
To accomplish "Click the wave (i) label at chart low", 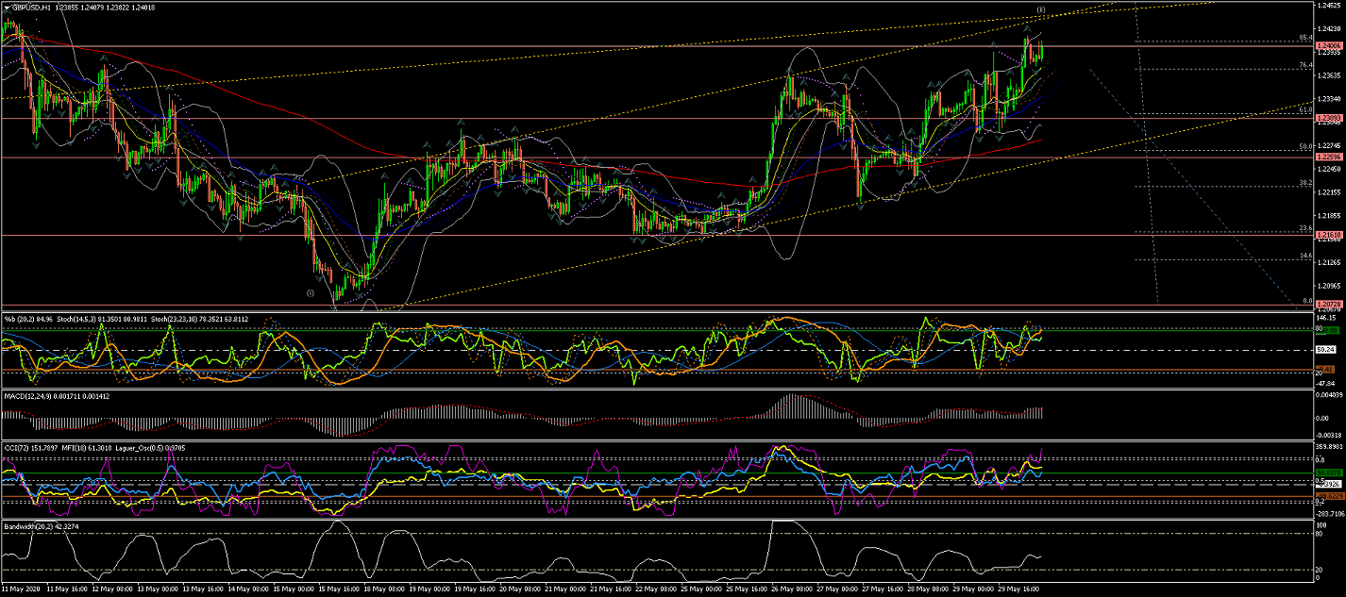I will pyautogui.click(x=311, y=292).
